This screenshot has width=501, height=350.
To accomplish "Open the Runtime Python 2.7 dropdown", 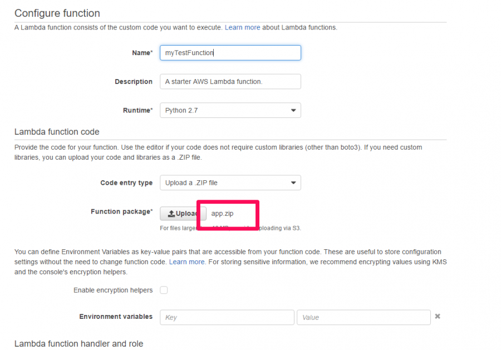I will (230, 110).
